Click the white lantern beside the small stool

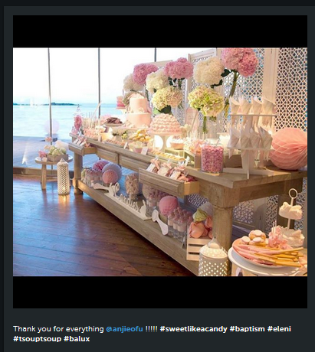(63, 177)
